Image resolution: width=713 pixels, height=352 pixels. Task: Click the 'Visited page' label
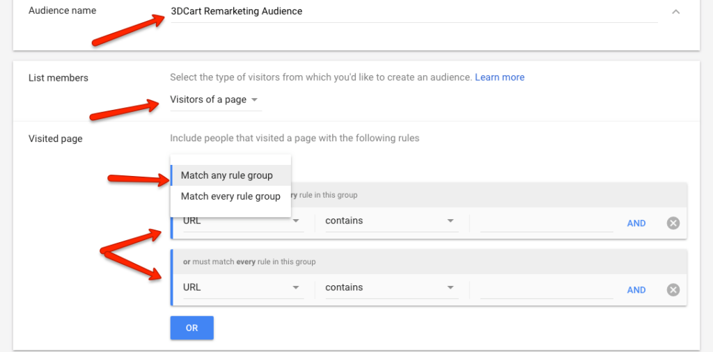click(56, 139)
